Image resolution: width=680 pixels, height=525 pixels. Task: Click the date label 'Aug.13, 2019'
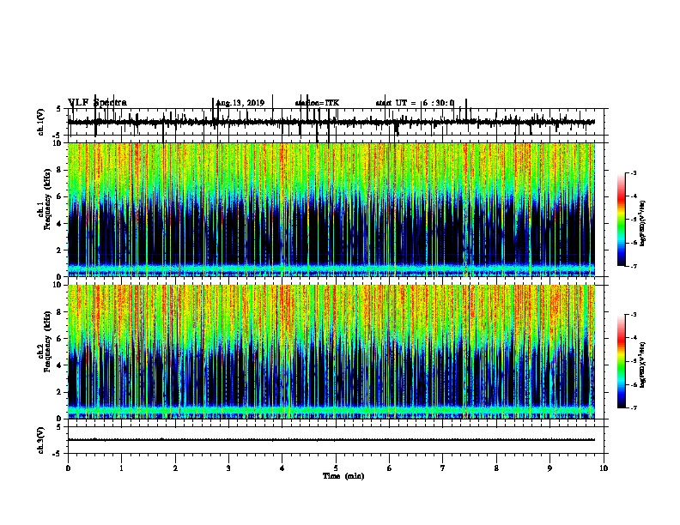(x=240, y=103)
